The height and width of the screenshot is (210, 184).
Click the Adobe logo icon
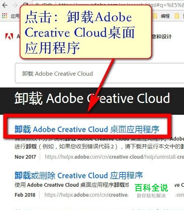9,36
